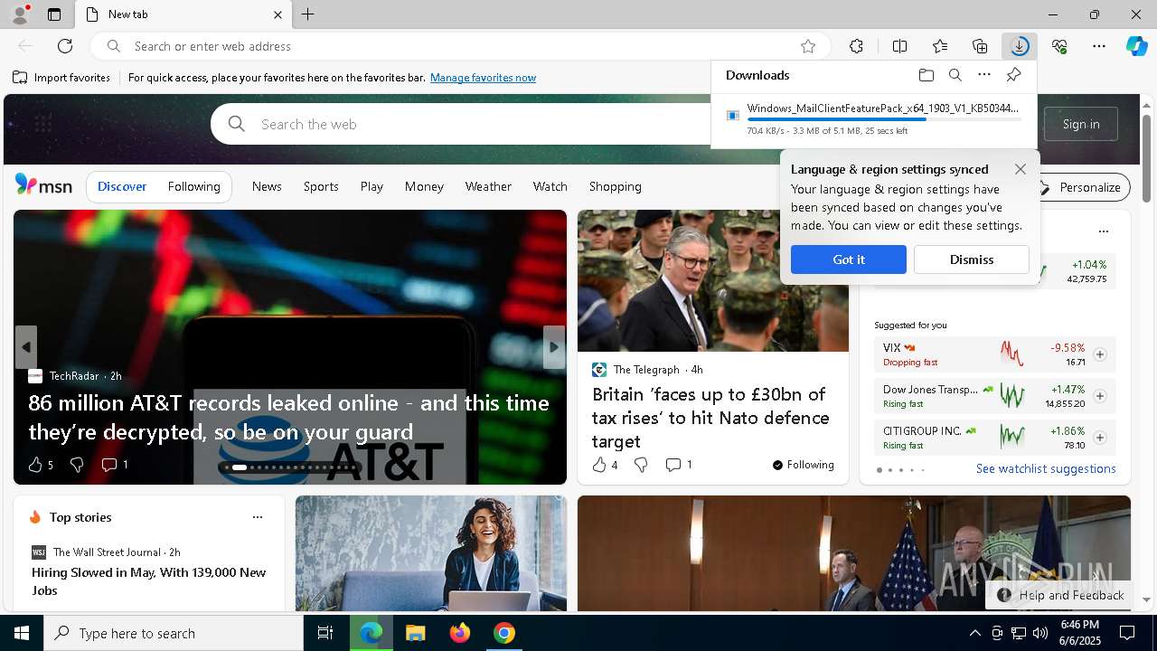The height and width of the screenshot is (651, 1157).
Task: Open Manage favorites now link
Action: 483,78
